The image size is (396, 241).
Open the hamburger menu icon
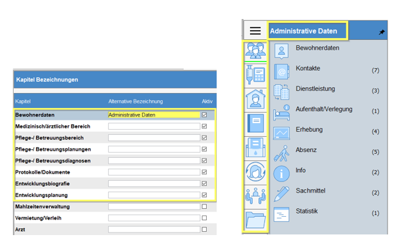255,31
